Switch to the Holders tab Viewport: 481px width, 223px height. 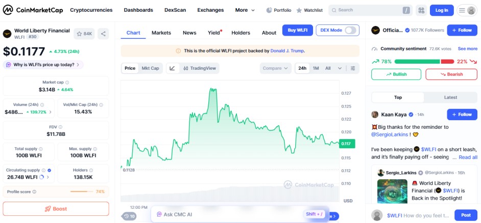click(241, 33)
